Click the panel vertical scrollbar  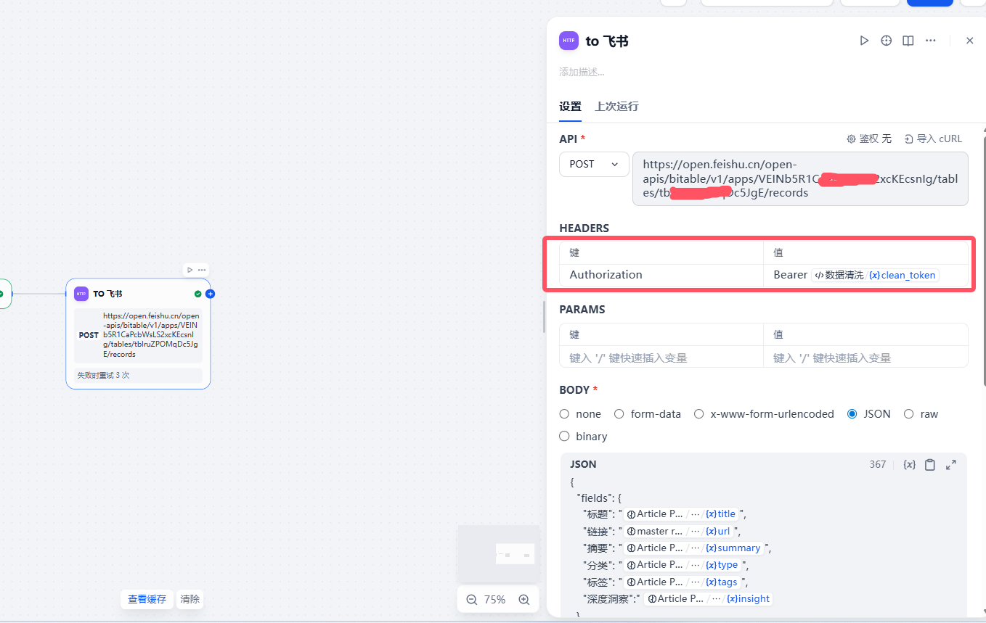click(983, 261)
